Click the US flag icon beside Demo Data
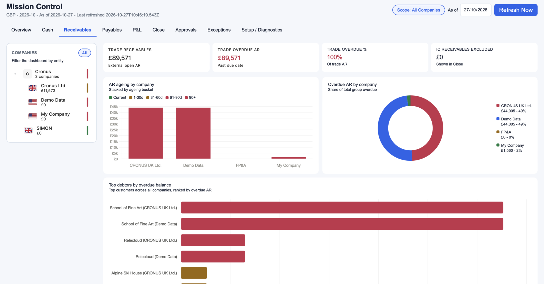Viewport: 544px width, 284px height. click(33, 102)
